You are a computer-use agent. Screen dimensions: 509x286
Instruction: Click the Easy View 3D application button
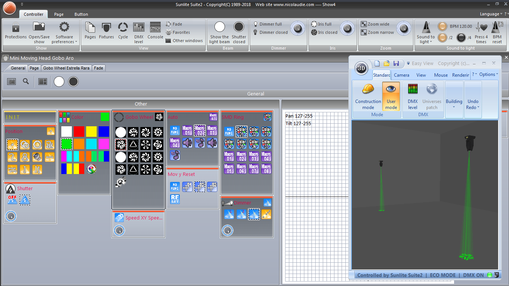click(361, 68)
